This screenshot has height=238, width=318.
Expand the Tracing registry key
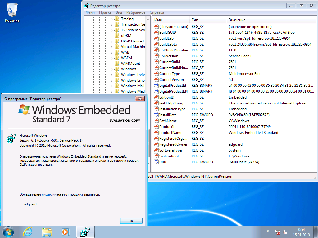point(111,19)
